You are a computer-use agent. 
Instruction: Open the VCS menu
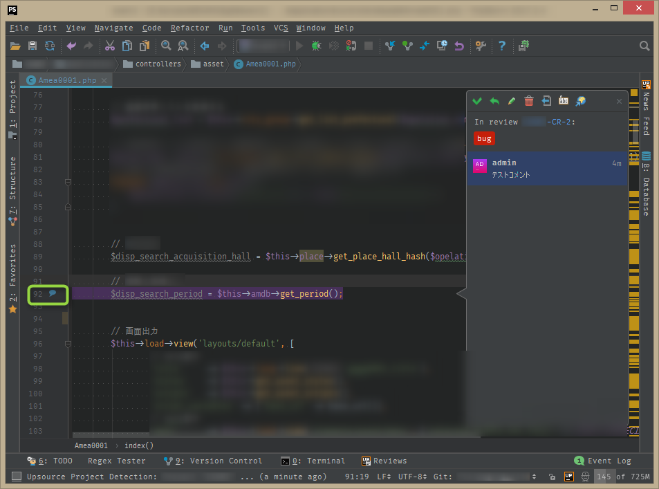281,28
